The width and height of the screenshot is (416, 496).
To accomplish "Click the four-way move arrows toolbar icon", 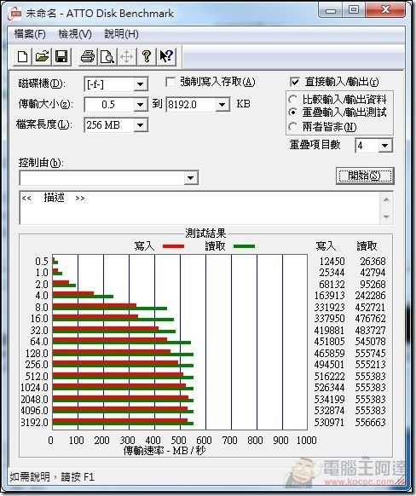I will coord(127,57).
